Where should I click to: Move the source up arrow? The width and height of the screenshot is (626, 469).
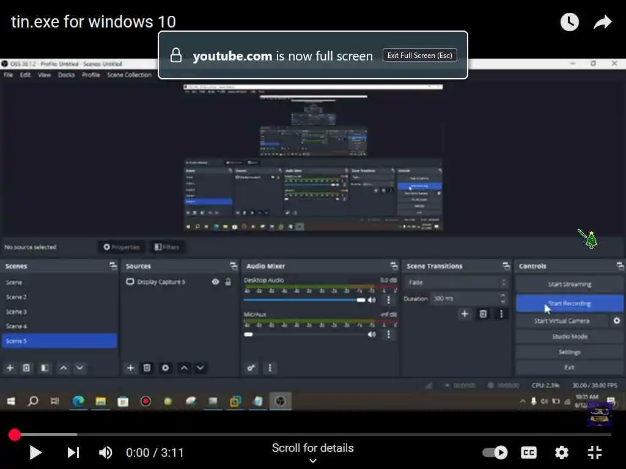pos(183,368)
